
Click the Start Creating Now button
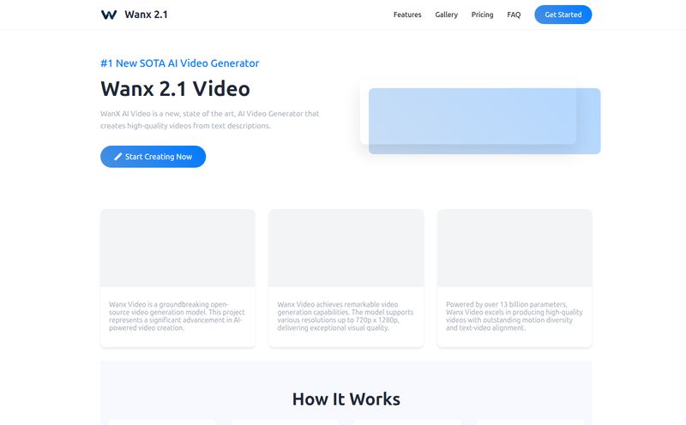(153, 157)
